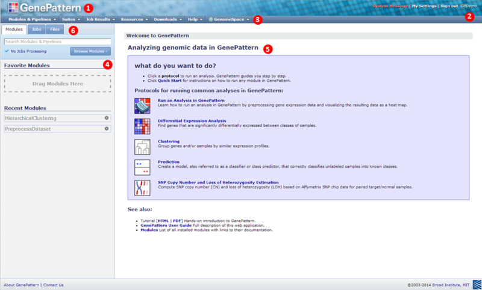The width and height of the screenshot is (482, 290).
Task: Open the GenePattern User Guide link
Action: [166, 225]
